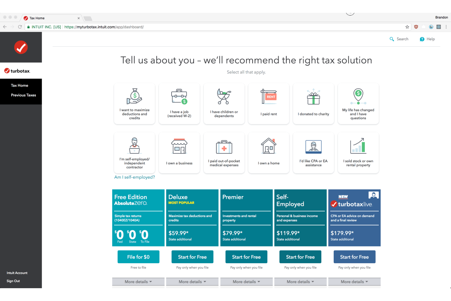Click the self-employed contractor person icon
The width and height of the screenshot is (451, 301).
(x=134, y=145)
